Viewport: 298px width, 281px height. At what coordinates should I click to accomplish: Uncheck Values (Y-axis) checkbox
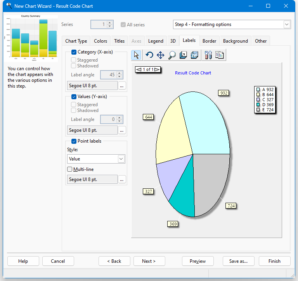[74, 97]
